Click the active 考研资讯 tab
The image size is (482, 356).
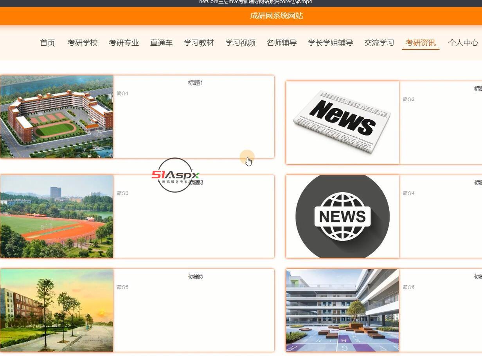click(421, 43)
